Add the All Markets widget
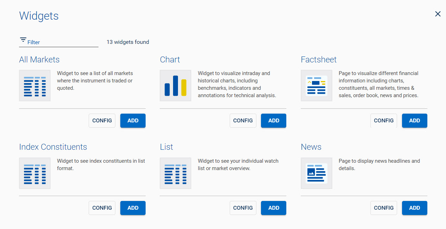446x229 pixels. click(133, 121)
